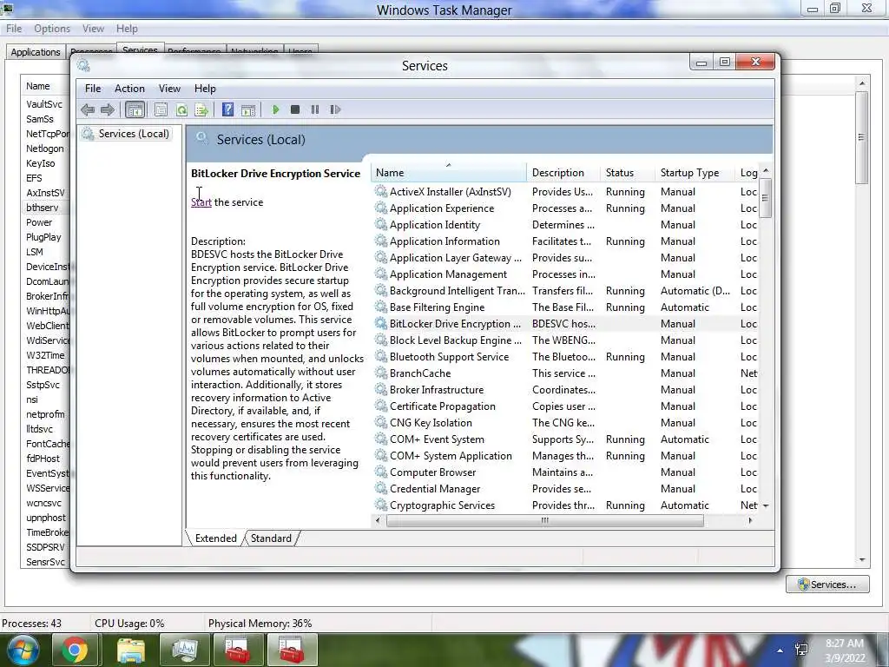This screenshot has width=889, height=667.
Task: Open File Explorer from the taskbar
Action: tap(130, 650)
